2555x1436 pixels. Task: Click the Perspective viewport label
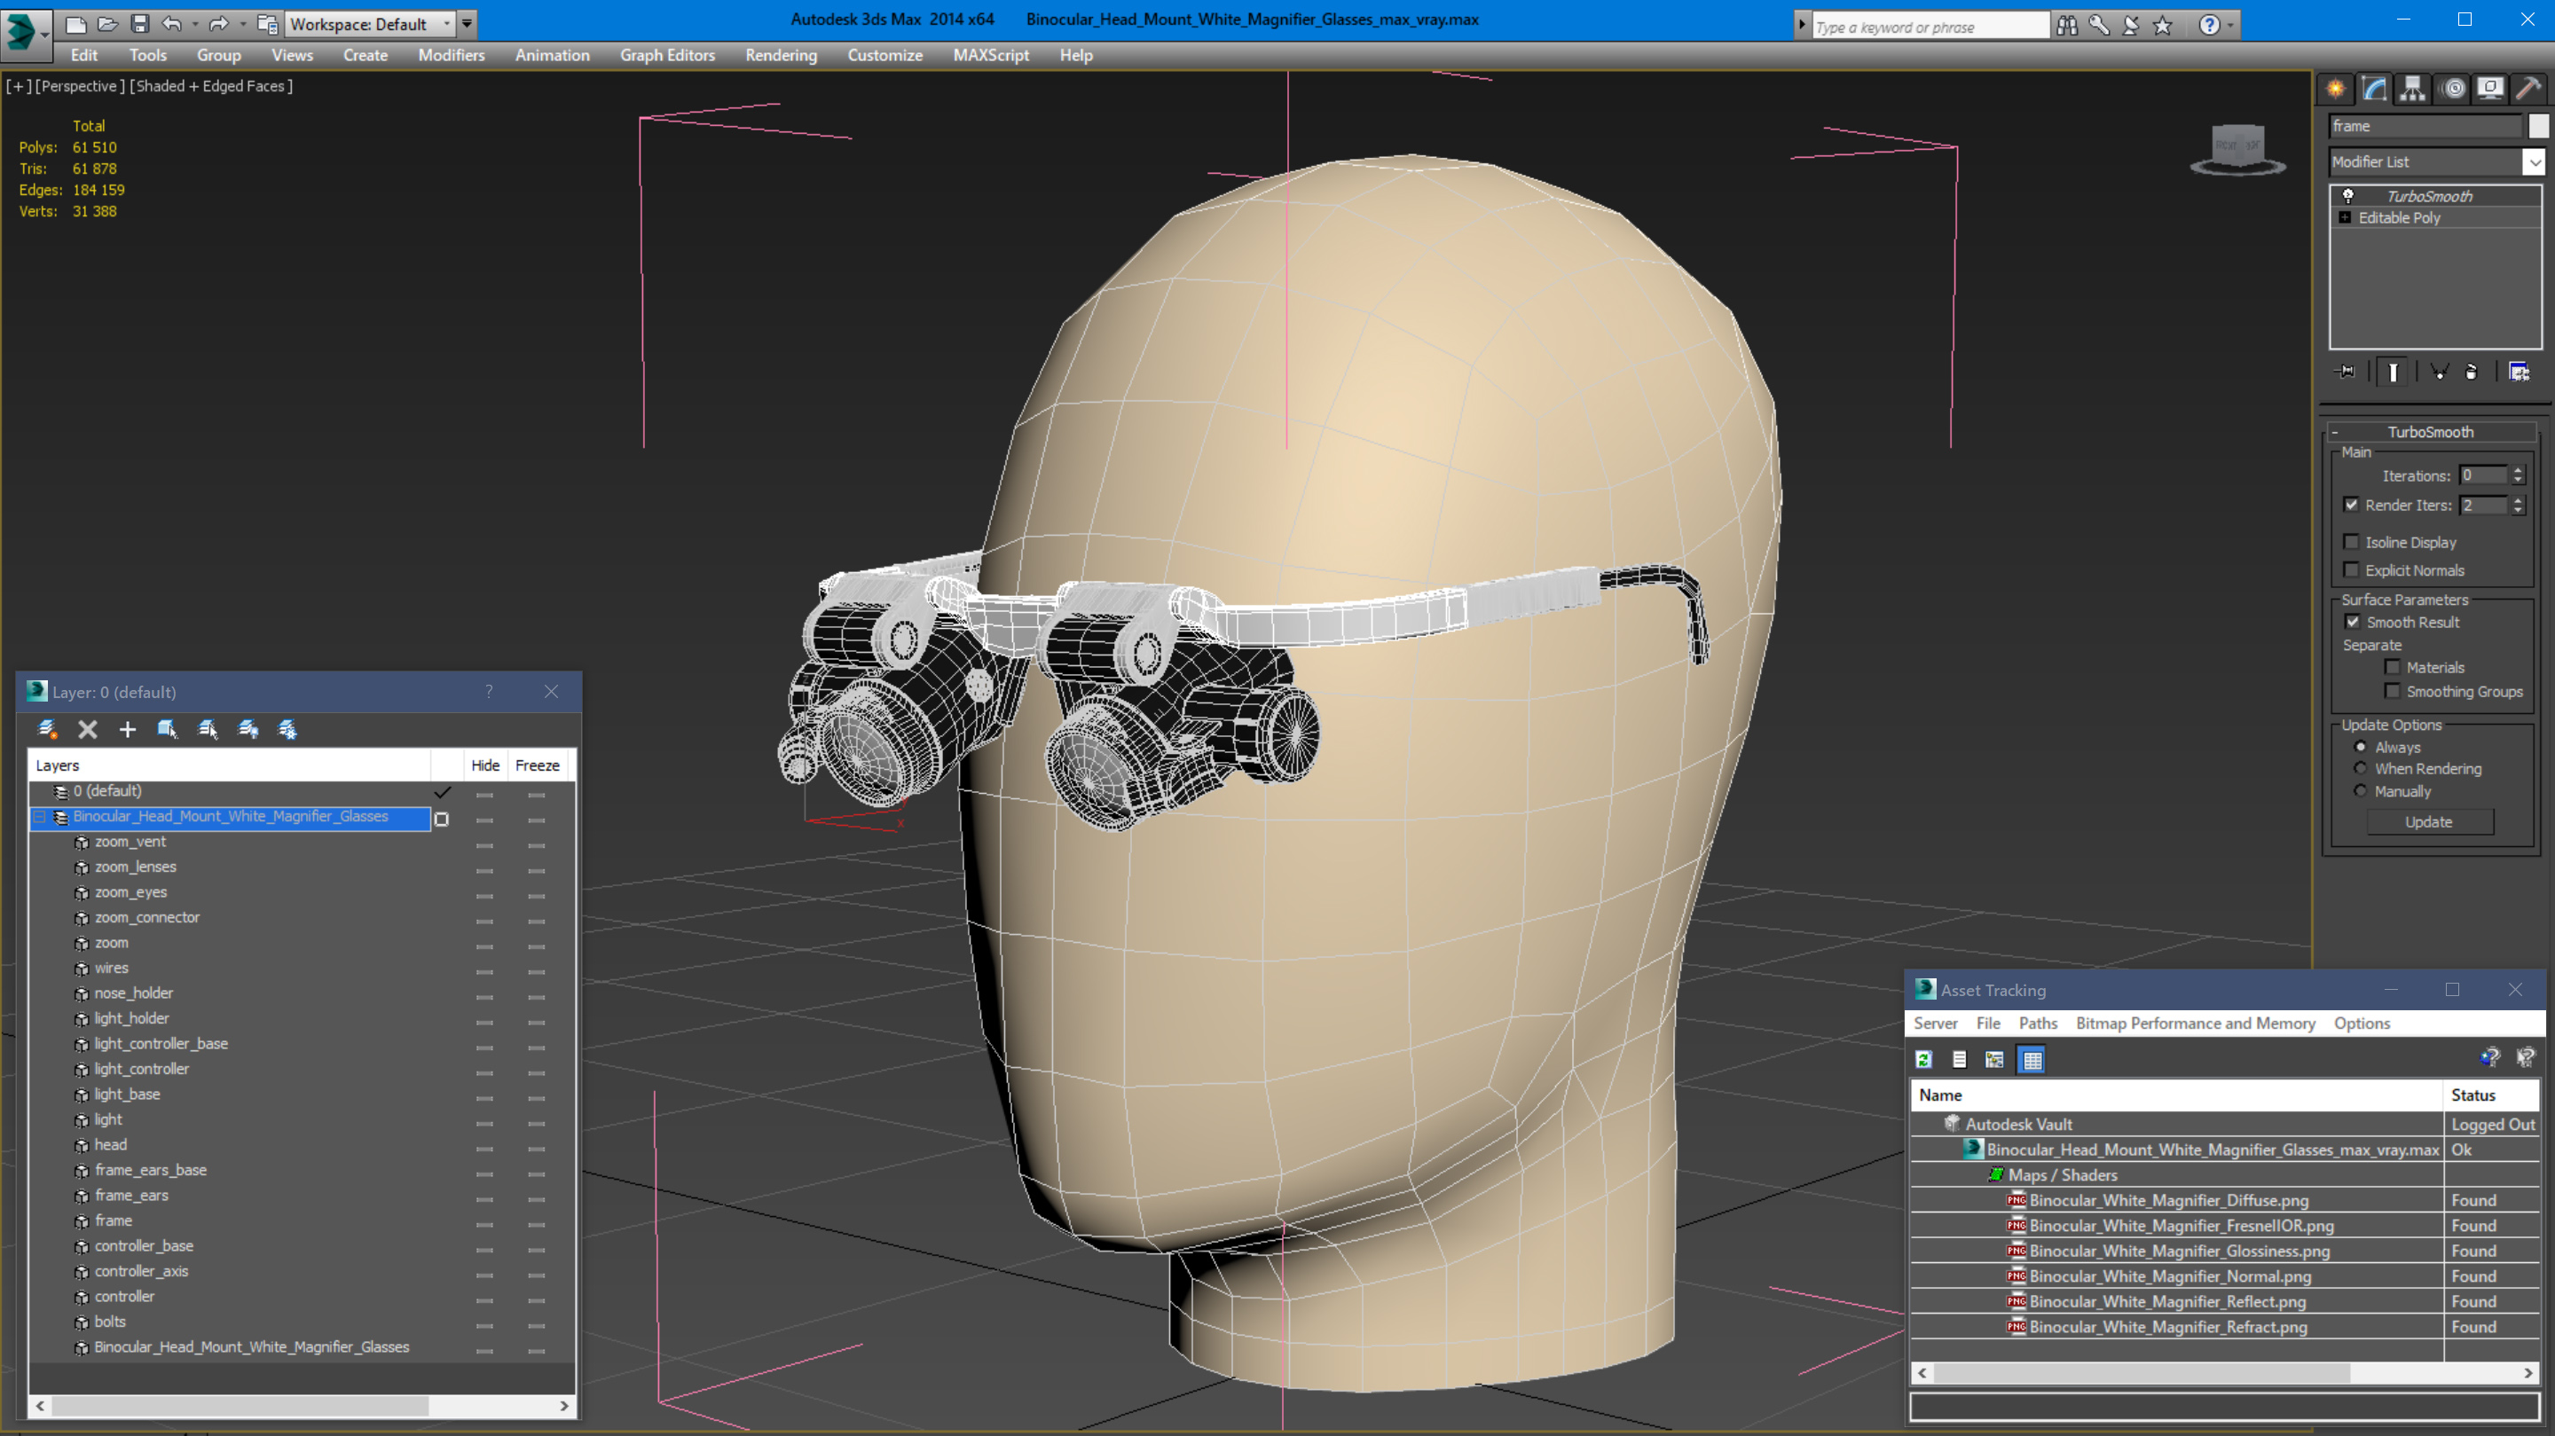click(81, 86)
